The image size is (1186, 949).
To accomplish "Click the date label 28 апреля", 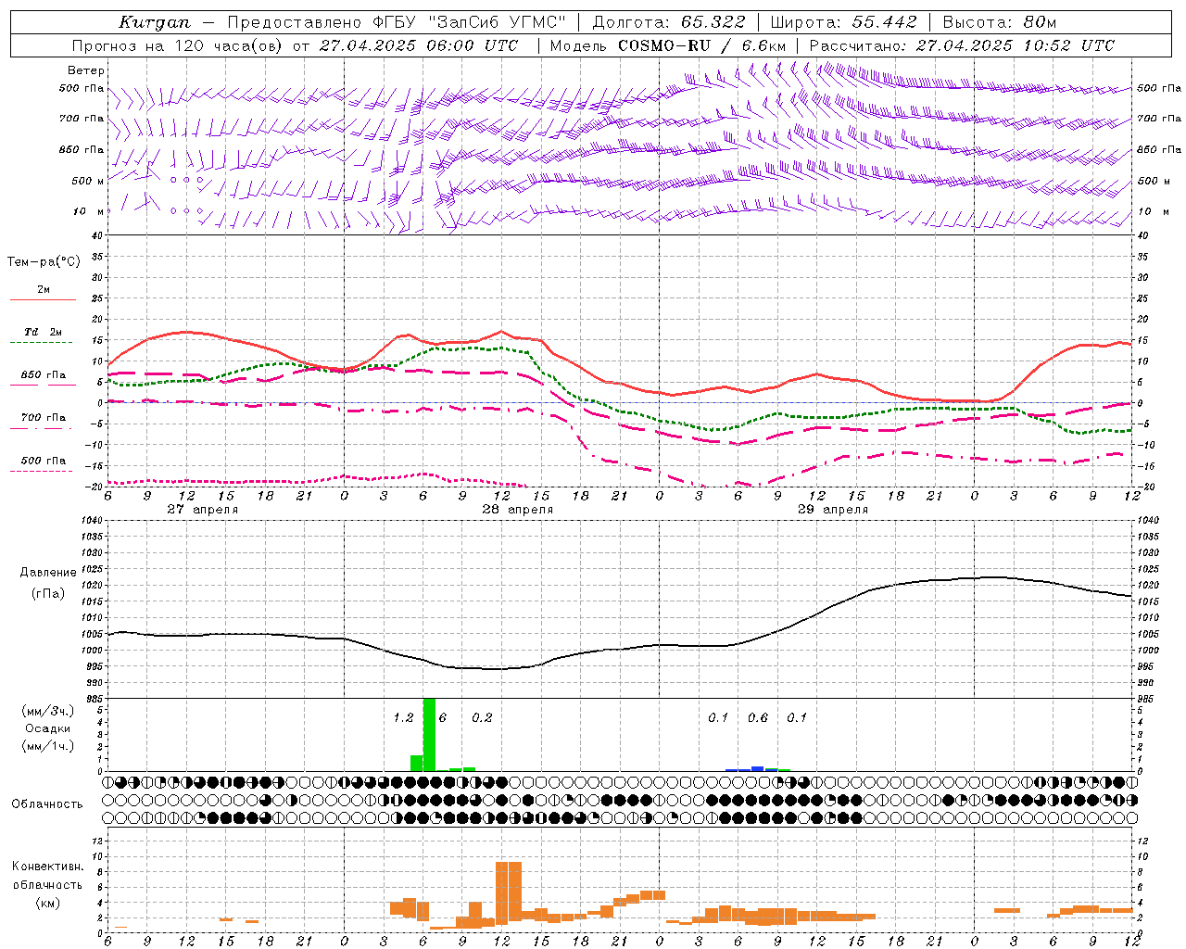I will pos(517,510).
